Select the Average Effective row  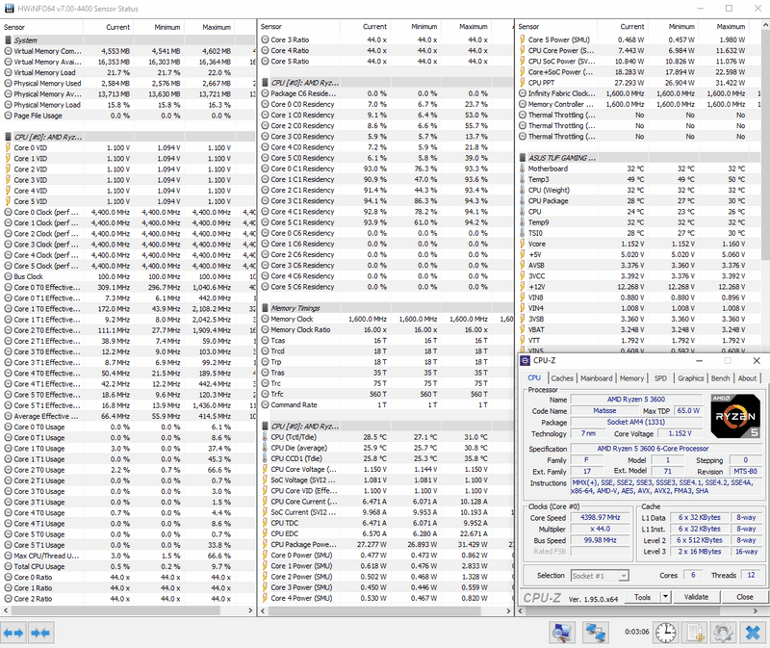[x=128, y=416]
